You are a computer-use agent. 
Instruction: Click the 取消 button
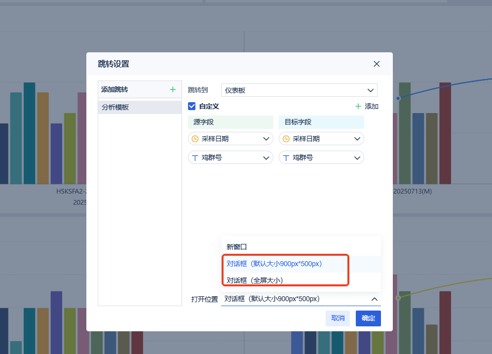pyautogui.click(x=338, y=318)
